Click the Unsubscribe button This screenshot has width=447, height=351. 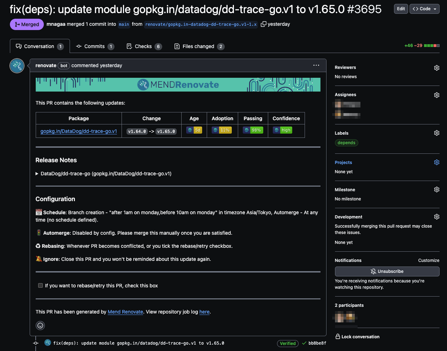pyautogui.click(x=387, y=271)
